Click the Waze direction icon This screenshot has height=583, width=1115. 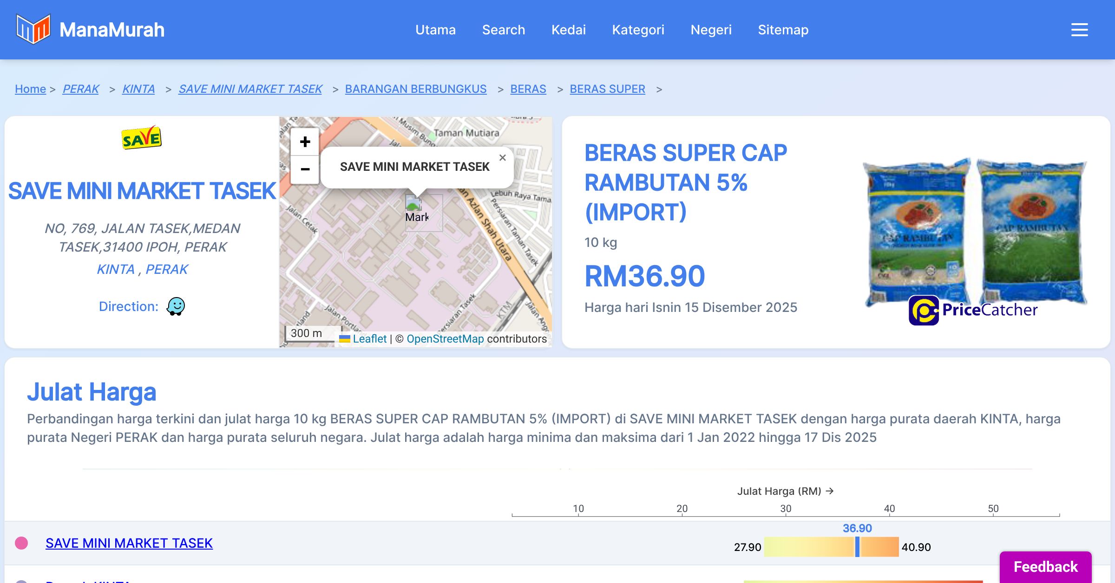point(176,306)
